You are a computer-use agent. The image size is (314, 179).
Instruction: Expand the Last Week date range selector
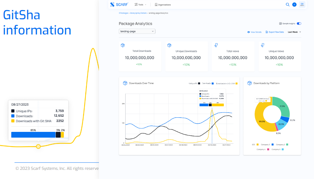[x=294, y=32]
